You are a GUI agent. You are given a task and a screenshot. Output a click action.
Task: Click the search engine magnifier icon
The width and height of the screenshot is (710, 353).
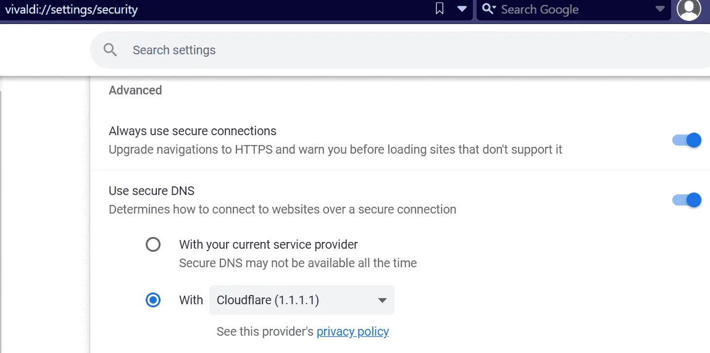488,9
